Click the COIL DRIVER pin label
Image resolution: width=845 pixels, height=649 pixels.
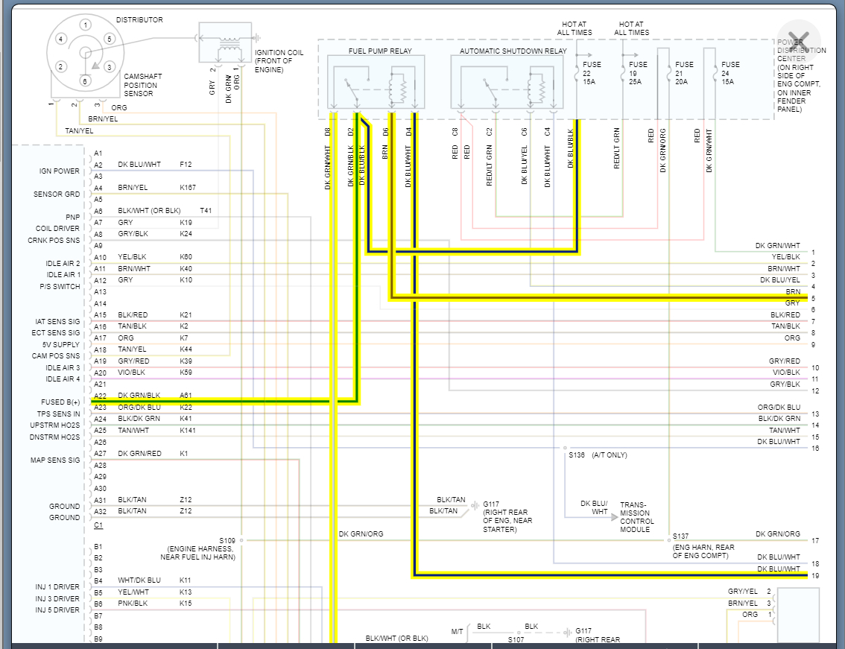[x=57, y=229]
